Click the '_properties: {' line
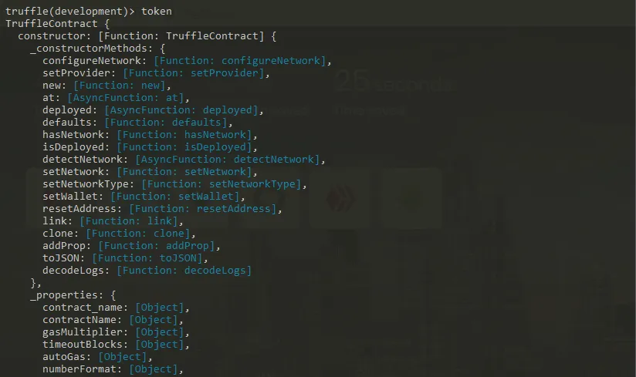 tap(73, 295)
